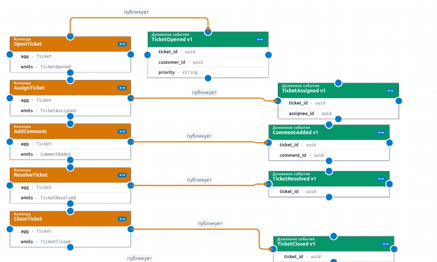Toggle width icon on AssignTicket command node
This screenshot has height=262, width=437.
[122, 88]
